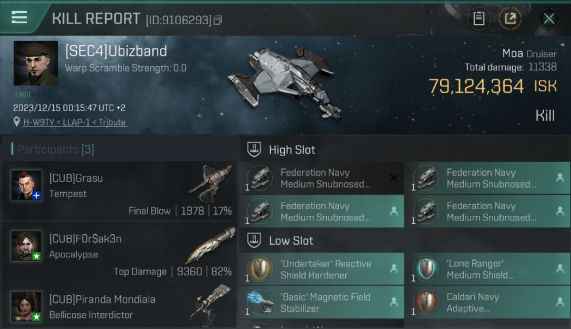Toggle person icon on Caldari Navy Adaptive
The width and height of the screenshot is (571, 329).
pyautogui.click(x=560, y=302)
